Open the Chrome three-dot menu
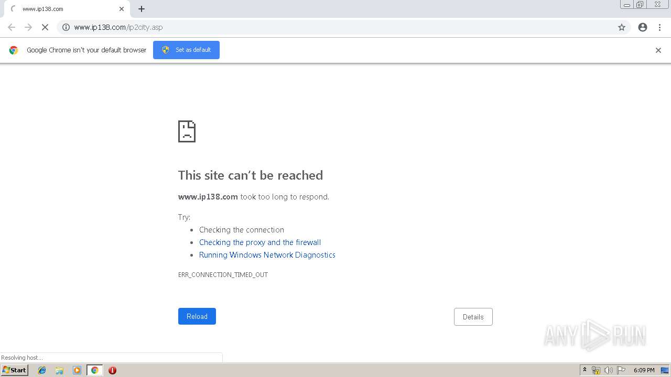Viewport: 671px width, 377px height. (x=659, y=27)
